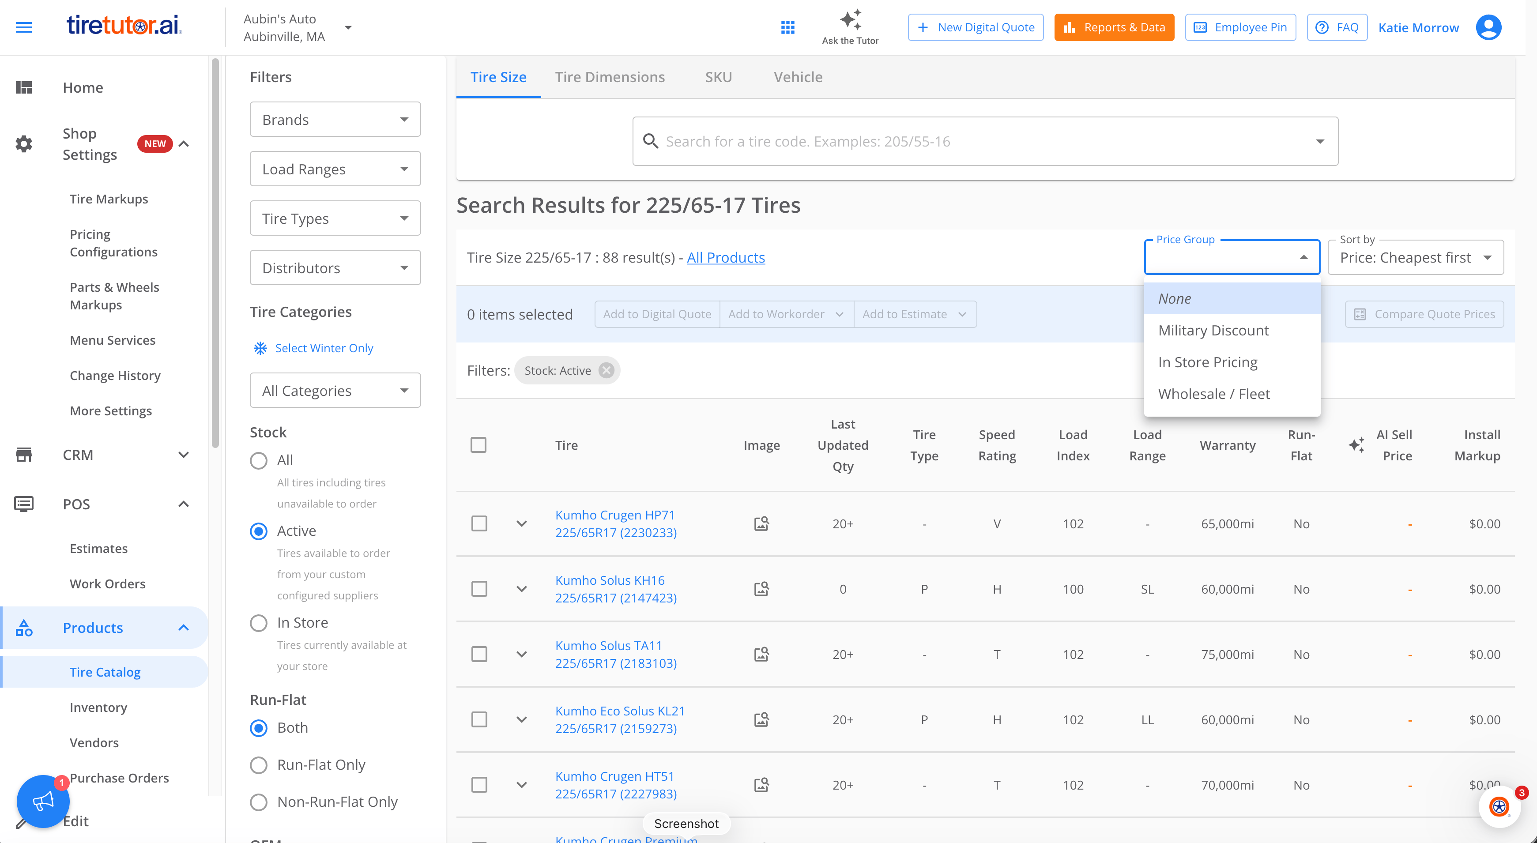The height and width of the screenshot is (843, 1537).
Task: Open the Kumho Crugen HT51 tire link
Action: click(616, 785)
